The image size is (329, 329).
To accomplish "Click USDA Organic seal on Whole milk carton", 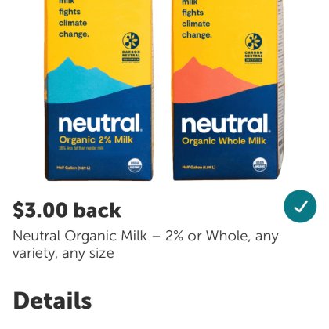I will 260,164.
